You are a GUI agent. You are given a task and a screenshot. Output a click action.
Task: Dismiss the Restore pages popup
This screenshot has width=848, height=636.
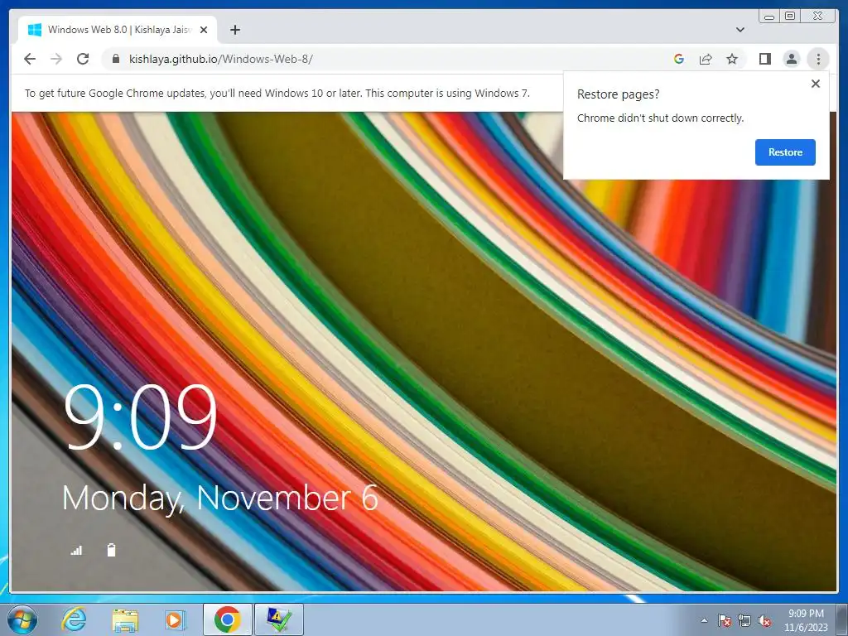816,84
